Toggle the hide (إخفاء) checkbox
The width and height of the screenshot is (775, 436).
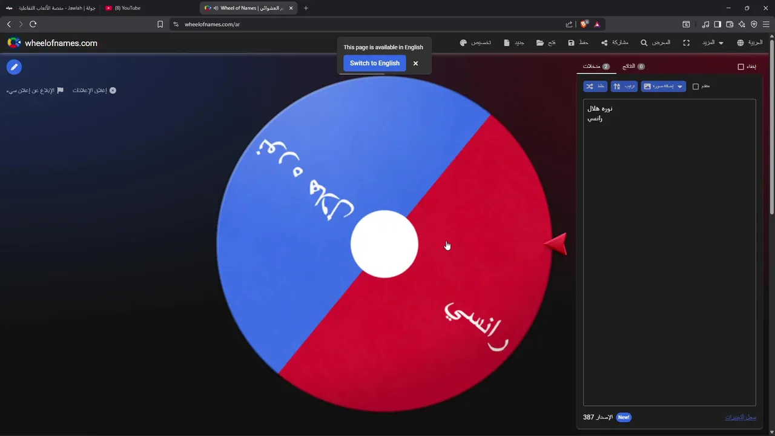(740, 67)
